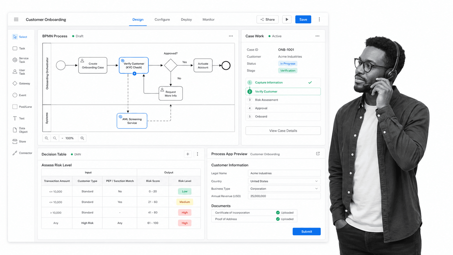Screen dimensions: 453x255
Task: Submit the Customer Information form
Action: pos(307,231)
